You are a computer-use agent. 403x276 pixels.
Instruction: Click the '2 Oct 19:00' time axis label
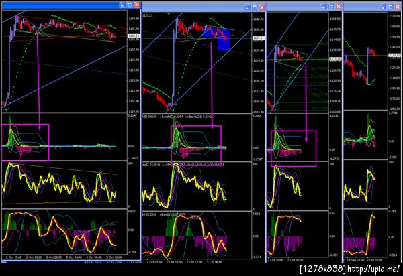click(34, 257)
